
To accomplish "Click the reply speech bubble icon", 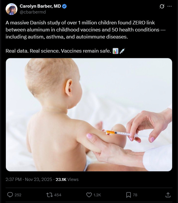I will (x=10, y=195).
